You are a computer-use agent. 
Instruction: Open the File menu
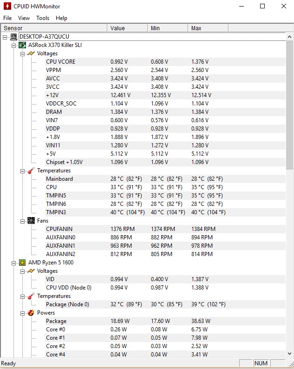tap(7, 18)
